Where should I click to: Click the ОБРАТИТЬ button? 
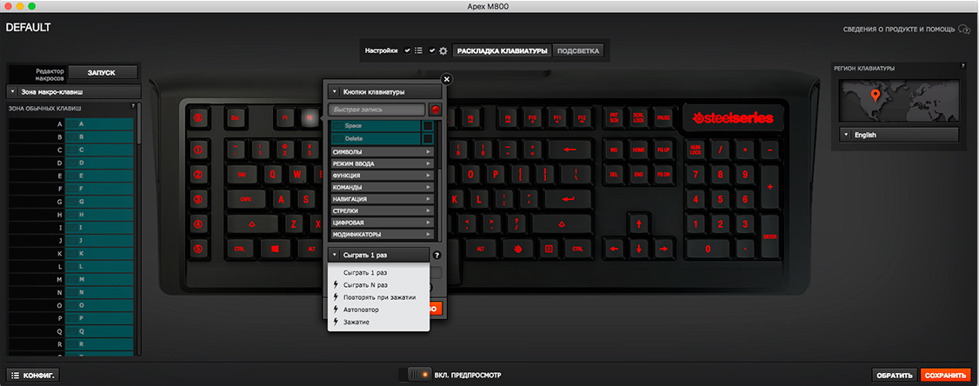894,376
